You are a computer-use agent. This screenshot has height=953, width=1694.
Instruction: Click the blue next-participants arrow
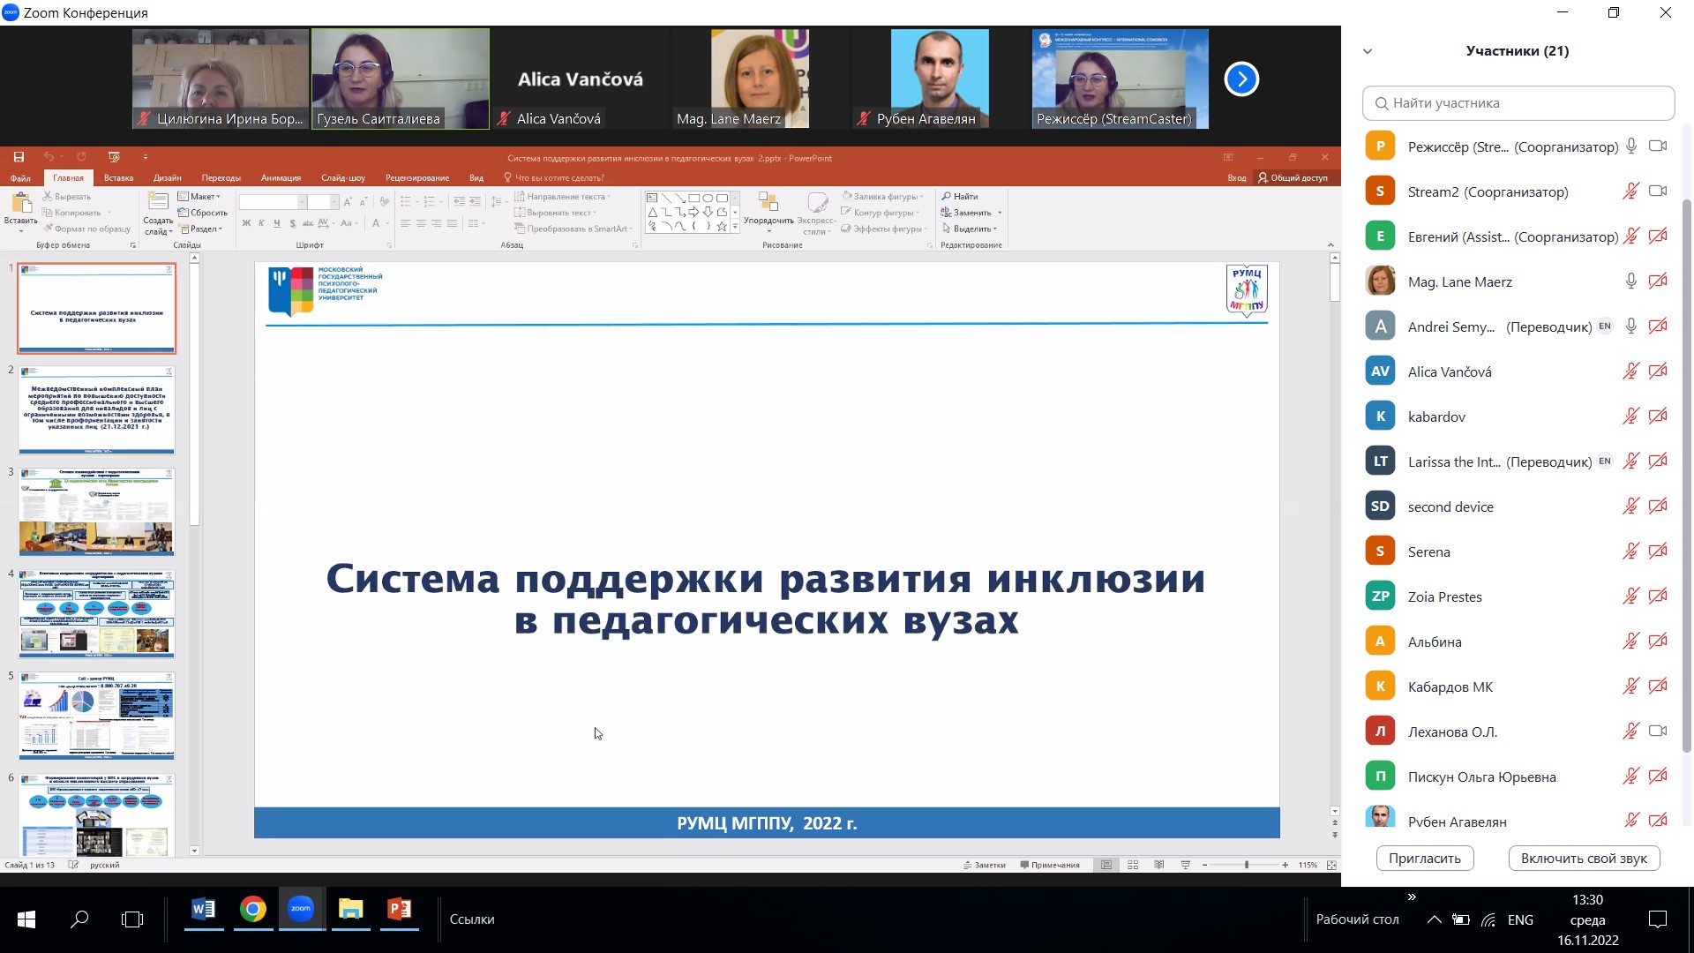(1241, 79)
